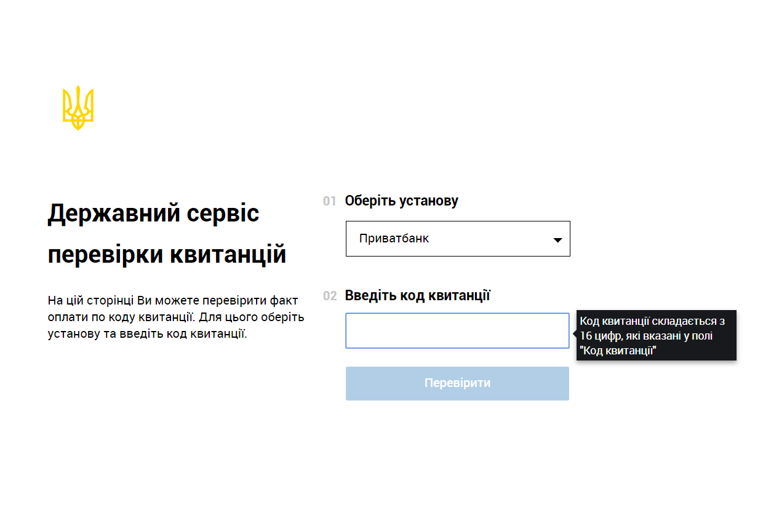Open the institution dropdown showing Приватбанк
The image size is (771, 518).
[x=457, y=239]
